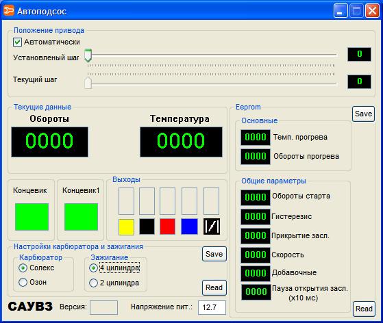Click the Eeprom Save button
Screen dimensions: 383x323
[x=363, y=114]
